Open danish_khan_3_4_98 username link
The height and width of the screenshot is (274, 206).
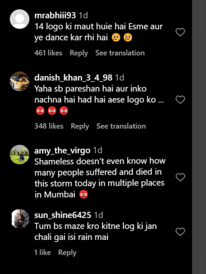coord(73,78)
